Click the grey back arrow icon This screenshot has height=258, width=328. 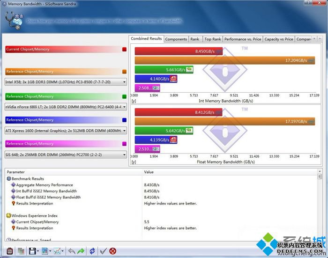(x=72, y=251)
